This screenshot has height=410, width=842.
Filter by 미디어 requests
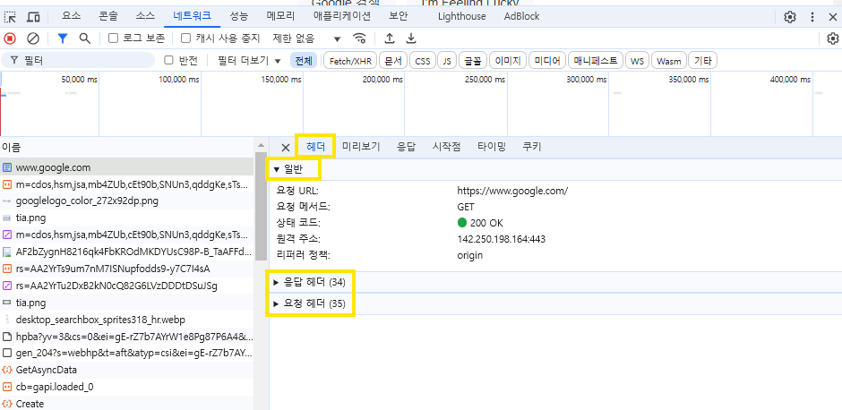click(547, 61)
